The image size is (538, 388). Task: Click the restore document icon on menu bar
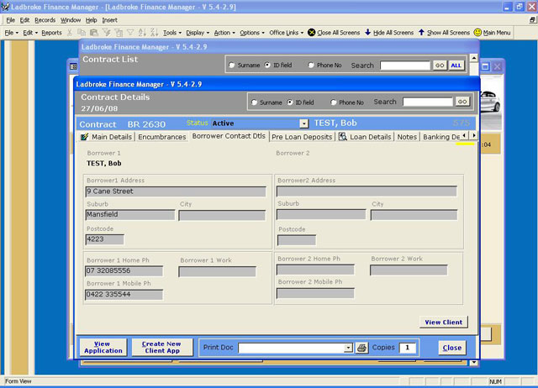(x=532, y=20)
